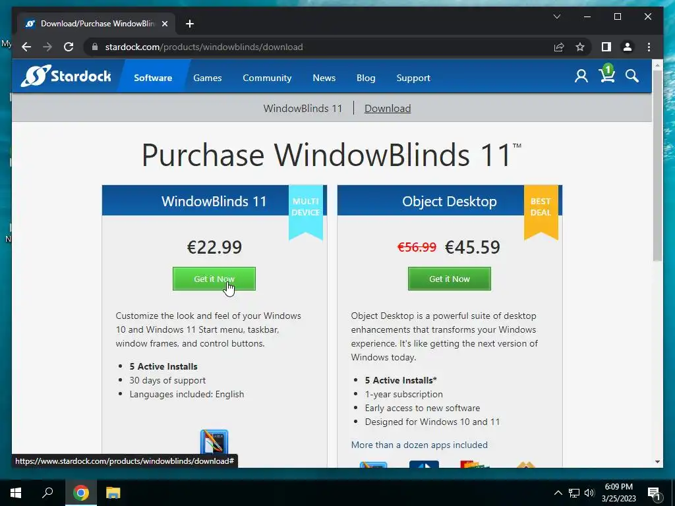Viewport: 675px width, 506px height.
Task: Click the Stardock logo
Action: tap(66, 76)
